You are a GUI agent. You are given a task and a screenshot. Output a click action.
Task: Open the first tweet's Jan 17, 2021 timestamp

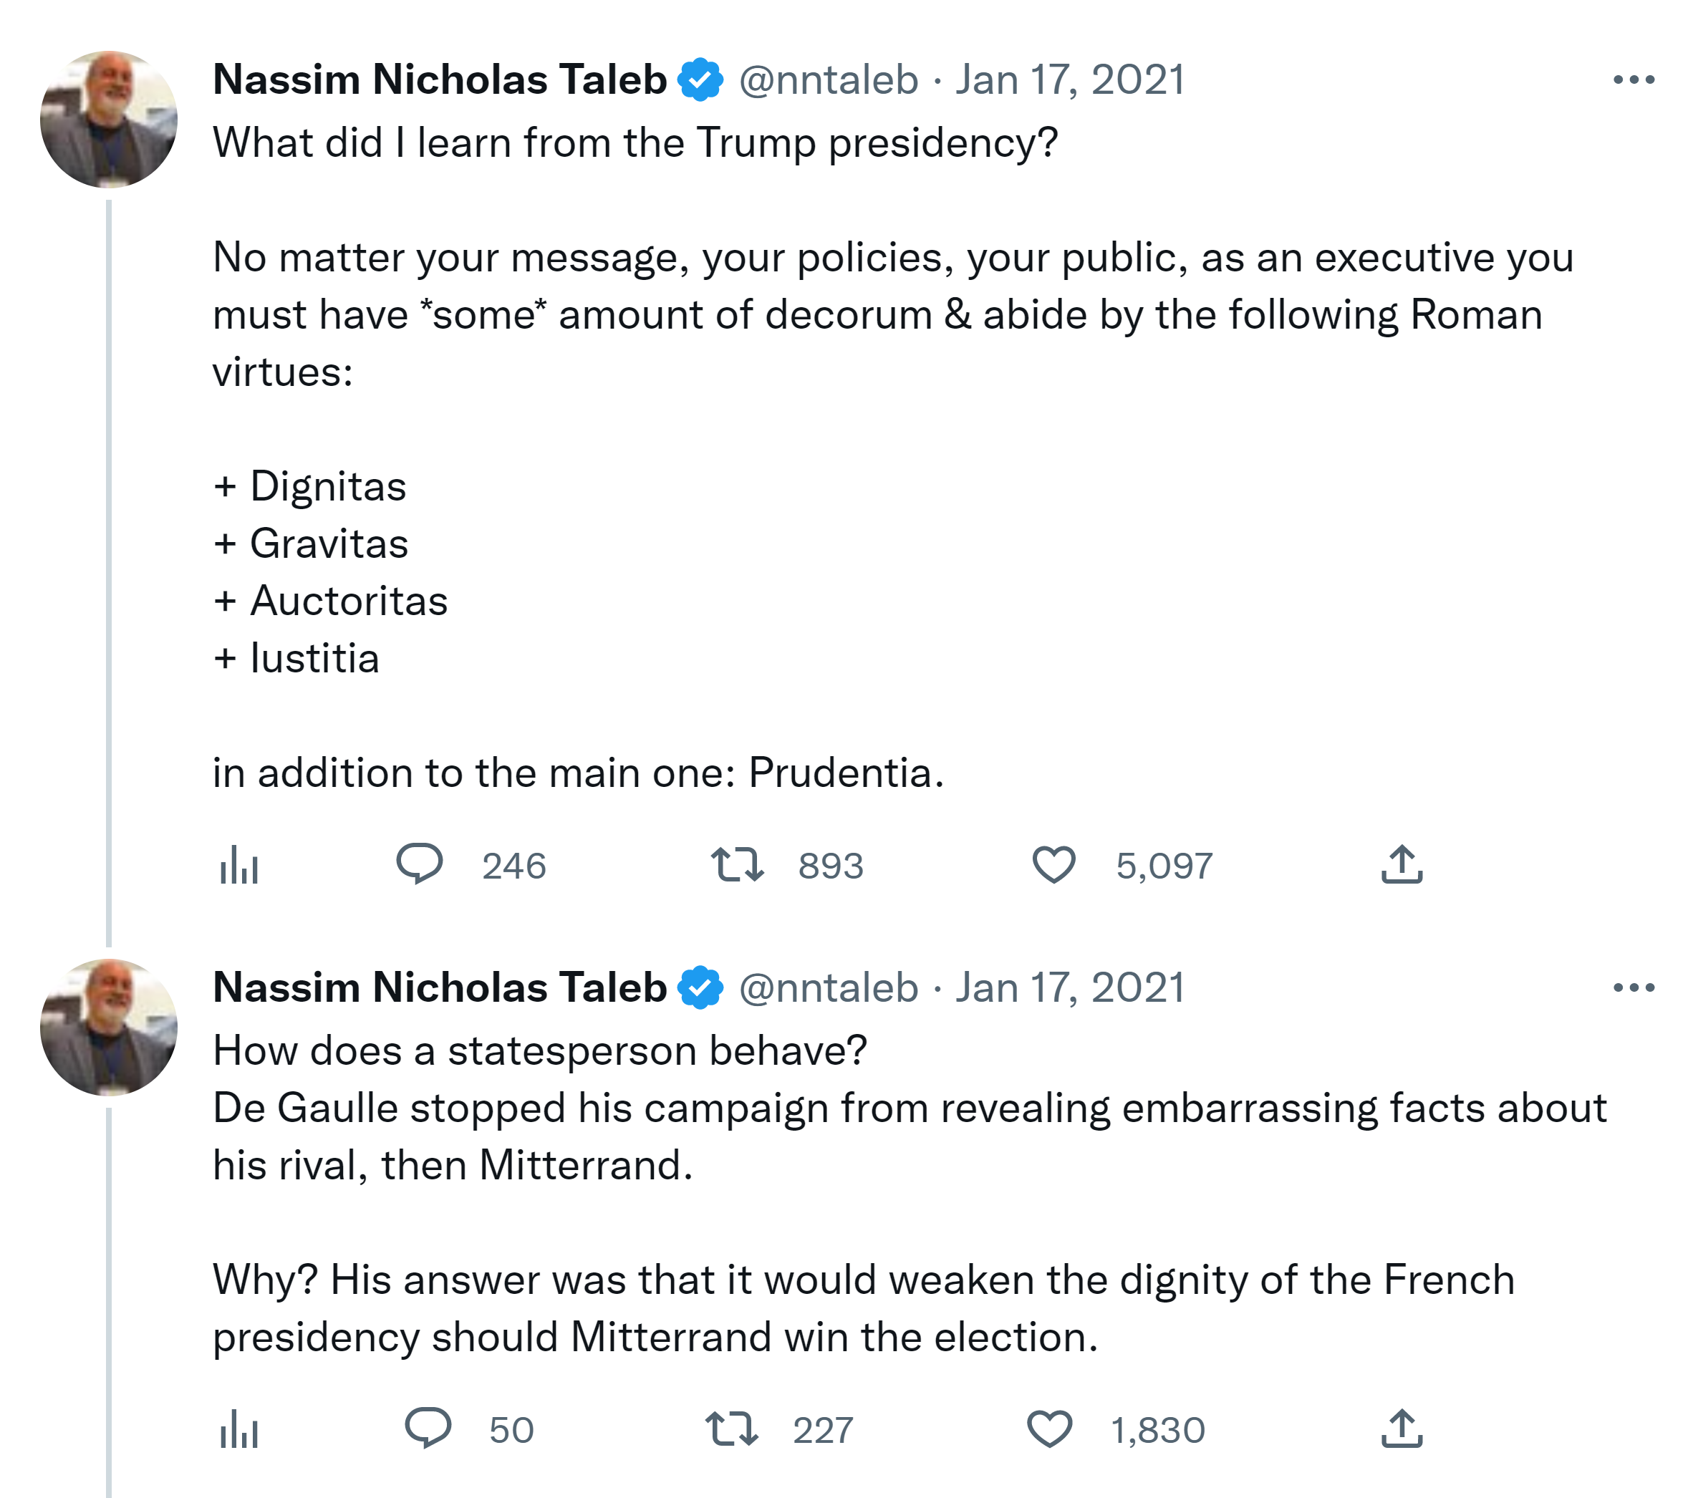1070,80
